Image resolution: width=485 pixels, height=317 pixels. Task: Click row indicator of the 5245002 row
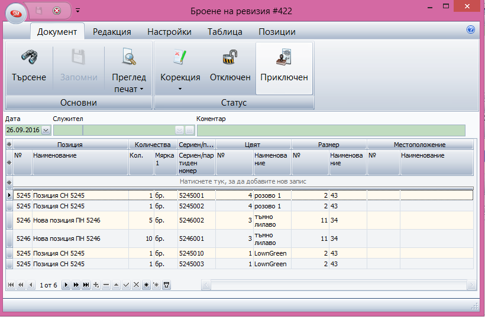pos(9,206)
